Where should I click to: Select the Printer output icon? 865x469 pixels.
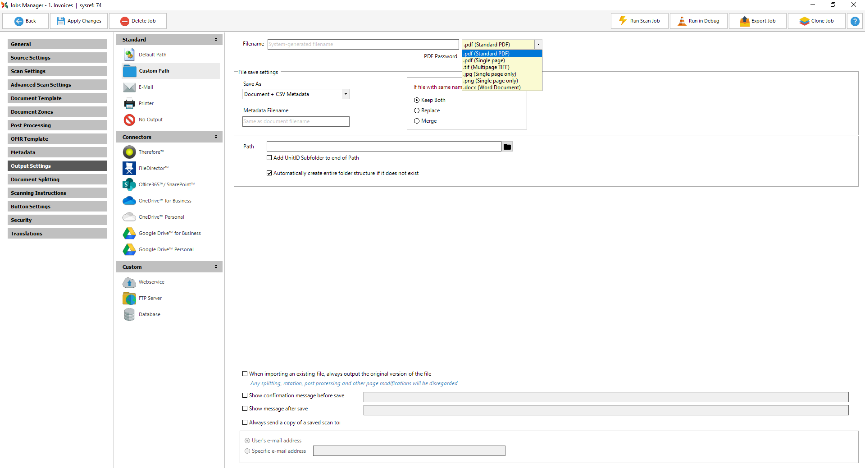coord(129,104)
